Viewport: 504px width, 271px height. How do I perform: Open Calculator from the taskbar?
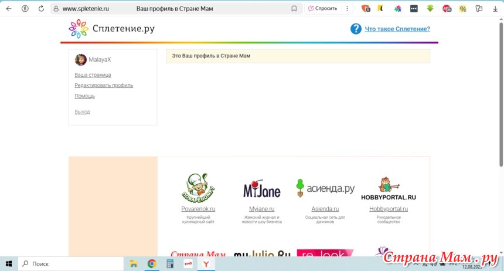(170, 264)
